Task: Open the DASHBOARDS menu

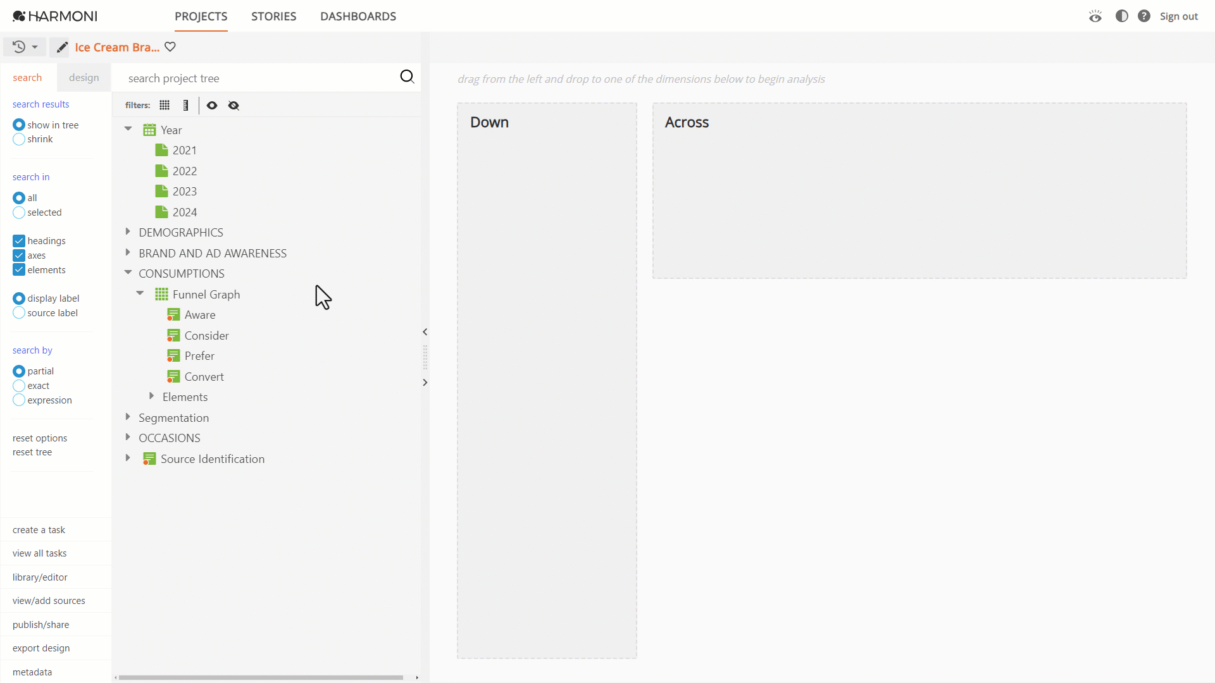Action: (x=358, y=16)
